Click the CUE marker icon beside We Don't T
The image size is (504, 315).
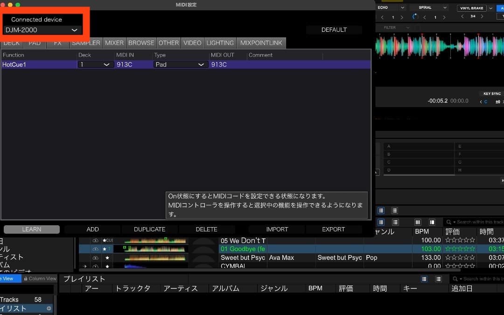[109, 240]
